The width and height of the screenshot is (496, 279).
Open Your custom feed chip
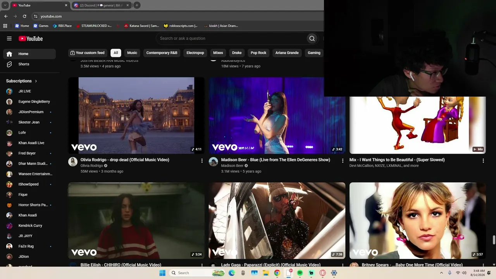point(87,53)
